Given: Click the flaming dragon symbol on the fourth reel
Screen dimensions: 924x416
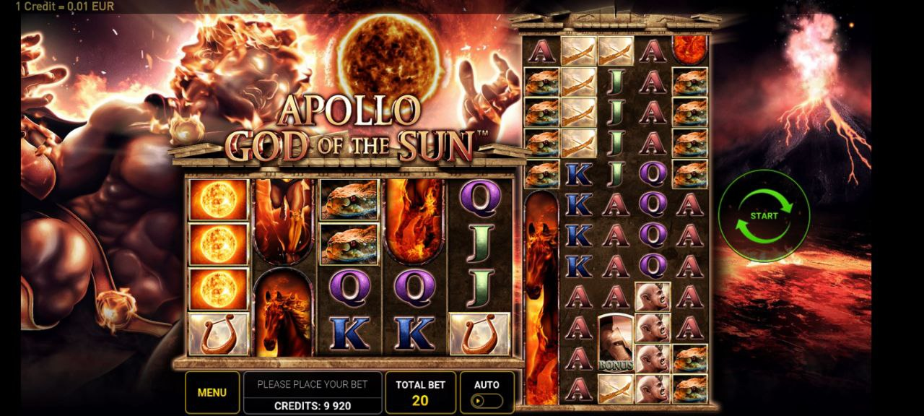Looking at the screenshot, I should coord(414,220).
